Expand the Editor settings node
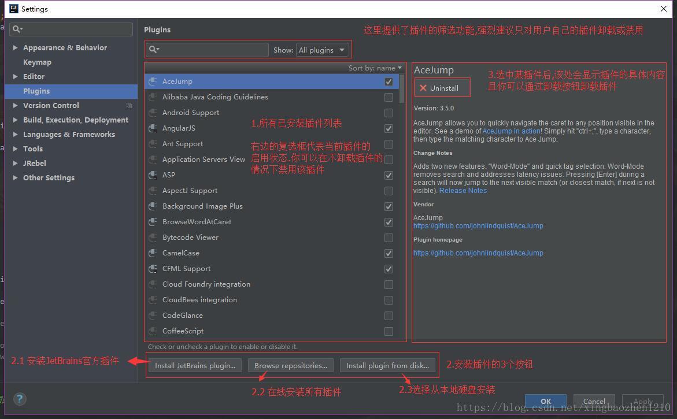Screen dimensions: 677x419 [15, 76]
